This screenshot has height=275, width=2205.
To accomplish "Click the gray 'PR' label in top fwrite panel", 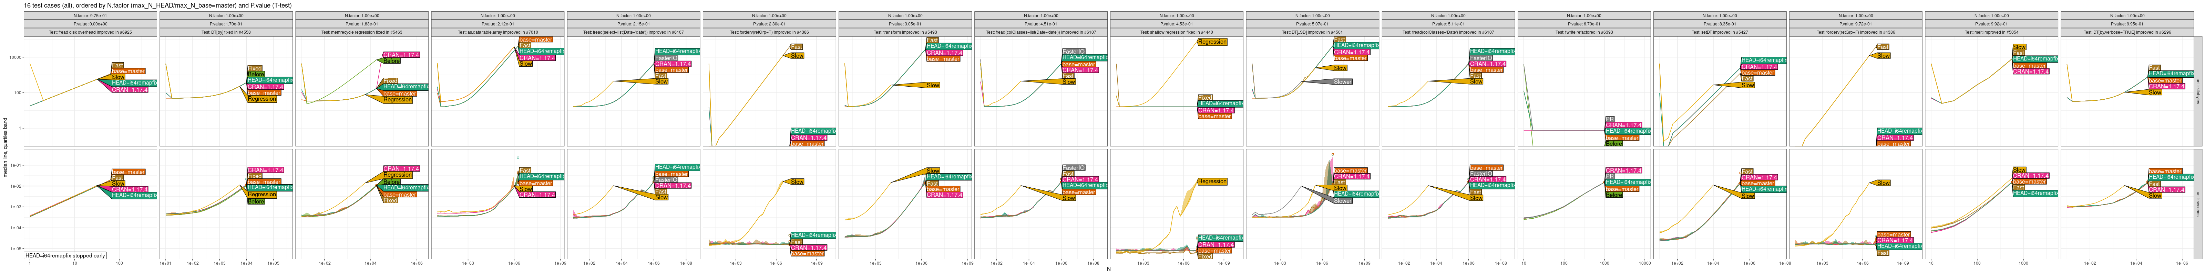I will (x=1609, y=119).
